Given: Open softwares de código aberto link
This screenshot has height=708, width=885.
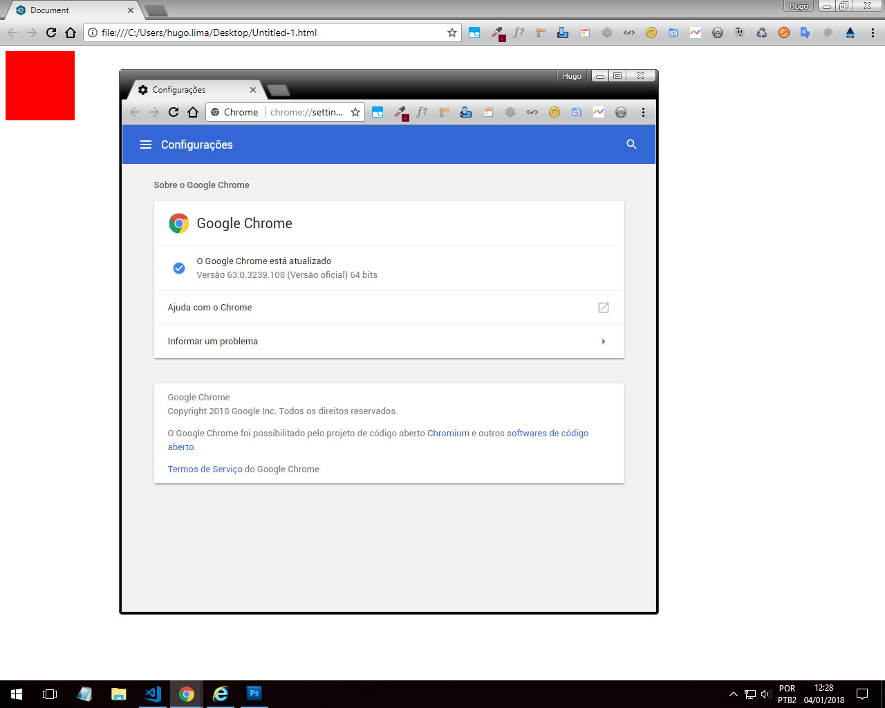Looking at the screenshot, I should 548,434.
